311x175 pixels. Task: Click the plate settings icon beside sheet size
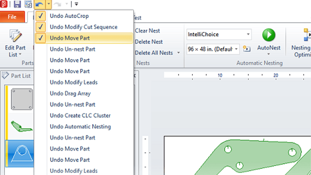point(247,49)
